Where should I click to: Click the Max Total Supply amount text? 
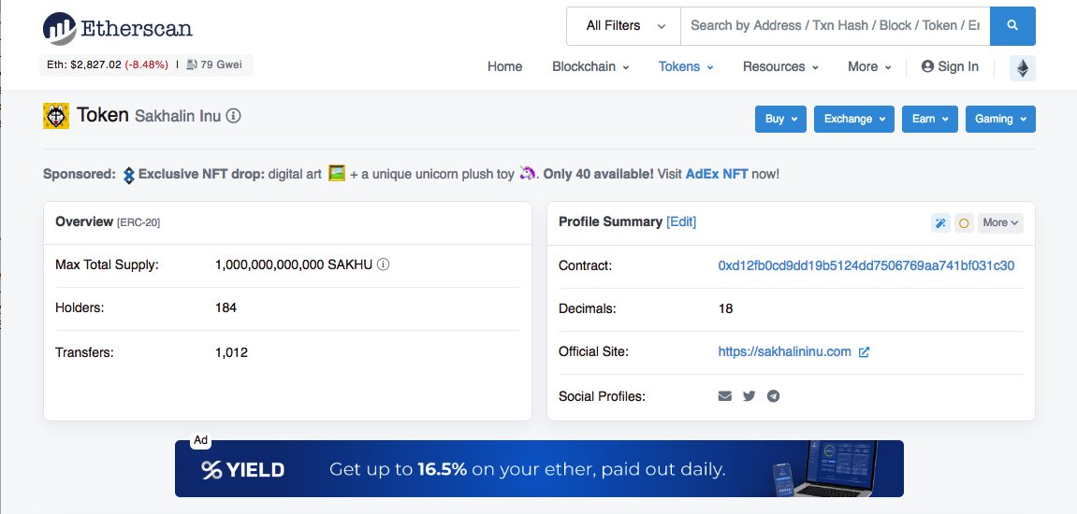pyautogui.click(x=294, y=264)
